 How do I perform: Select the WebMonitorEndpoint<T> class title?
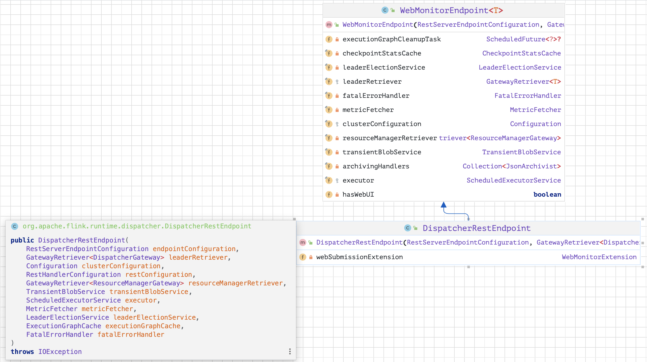point(451,10)
